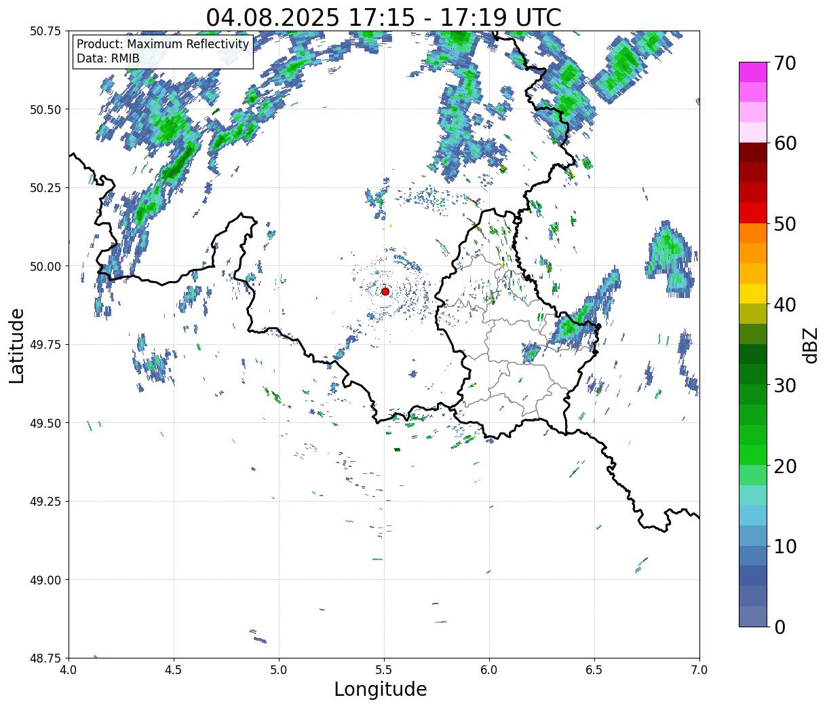Viewport: 827px width, 706px height.
Task: Click the latitude tick label "49.75"
Action: click(45, 344)
